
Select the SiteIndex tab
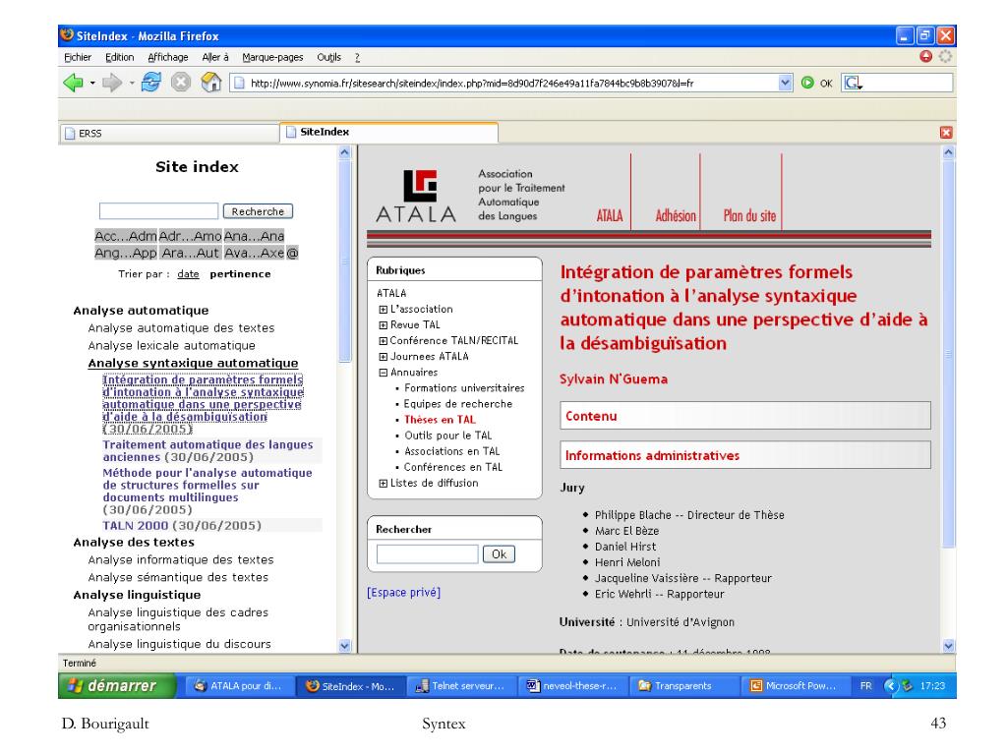point(389,132)
